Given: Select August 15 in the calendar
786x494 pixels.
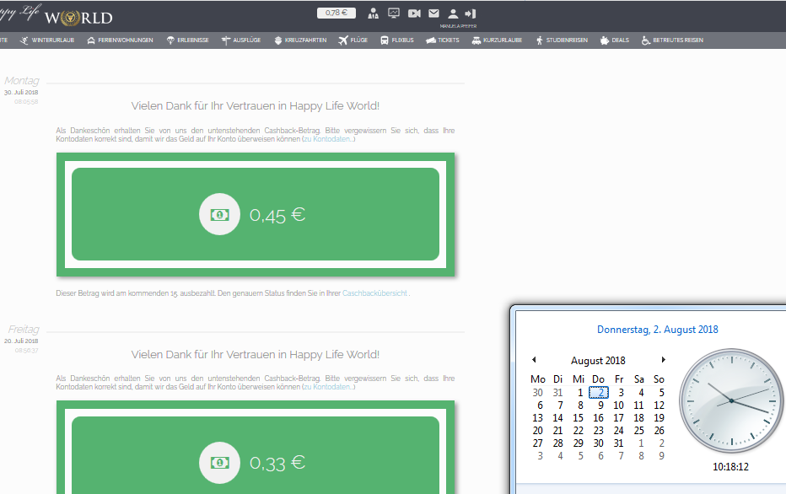Looking at the screenshot, I should tap(579, 418).
